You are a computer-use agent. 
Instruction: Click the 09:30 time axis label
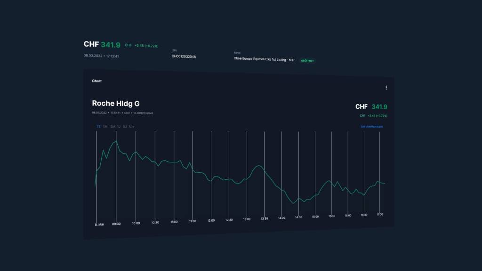click(x=116, y=224)
